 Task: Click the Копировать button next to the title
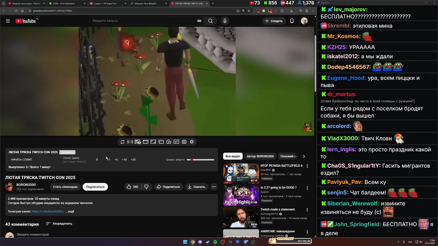tap(67, 152)
